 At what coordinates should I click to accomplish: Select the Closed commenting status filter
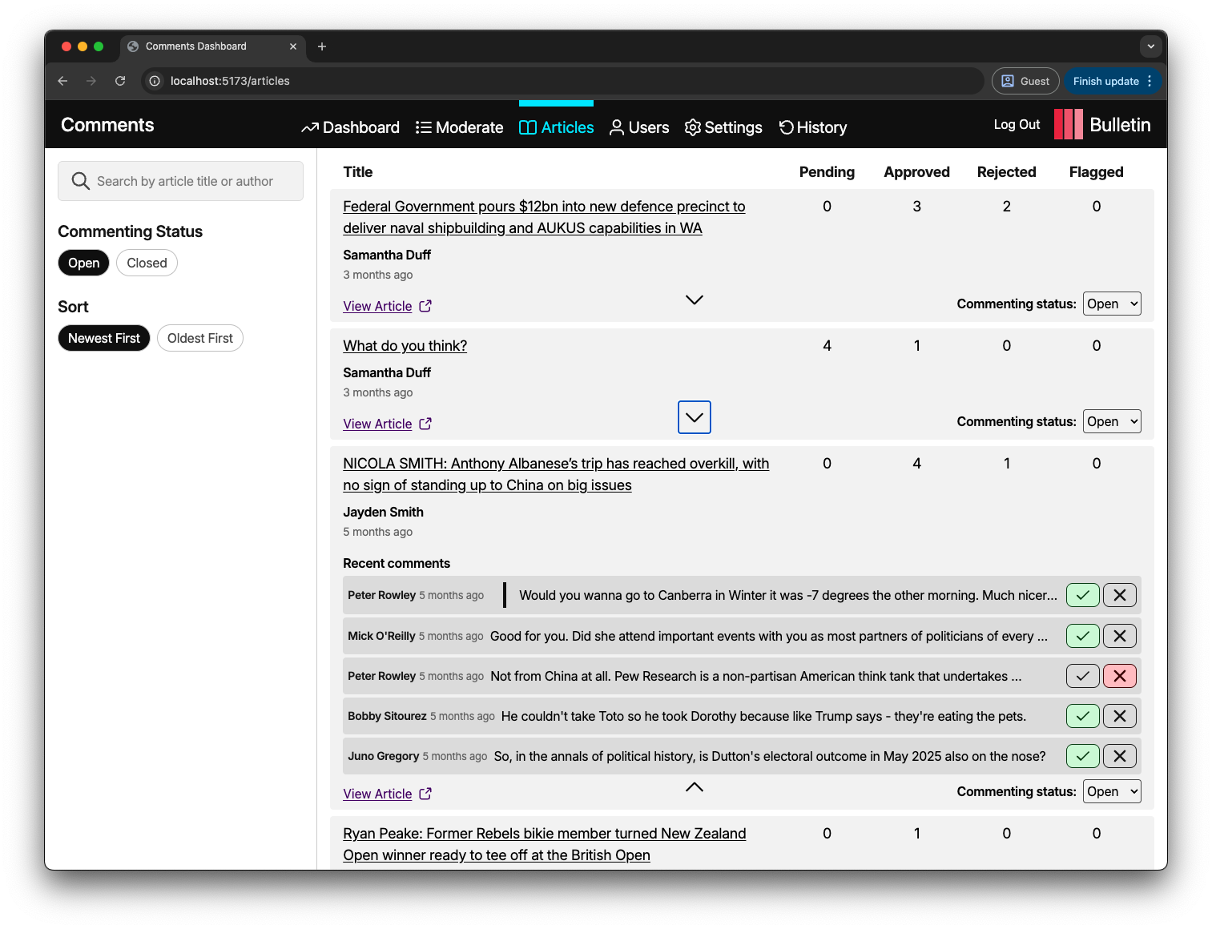(x=147, y=263)
